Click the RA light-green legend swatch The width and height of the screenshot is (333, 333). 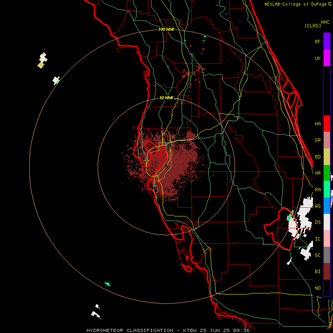click(x=327, y=189)
